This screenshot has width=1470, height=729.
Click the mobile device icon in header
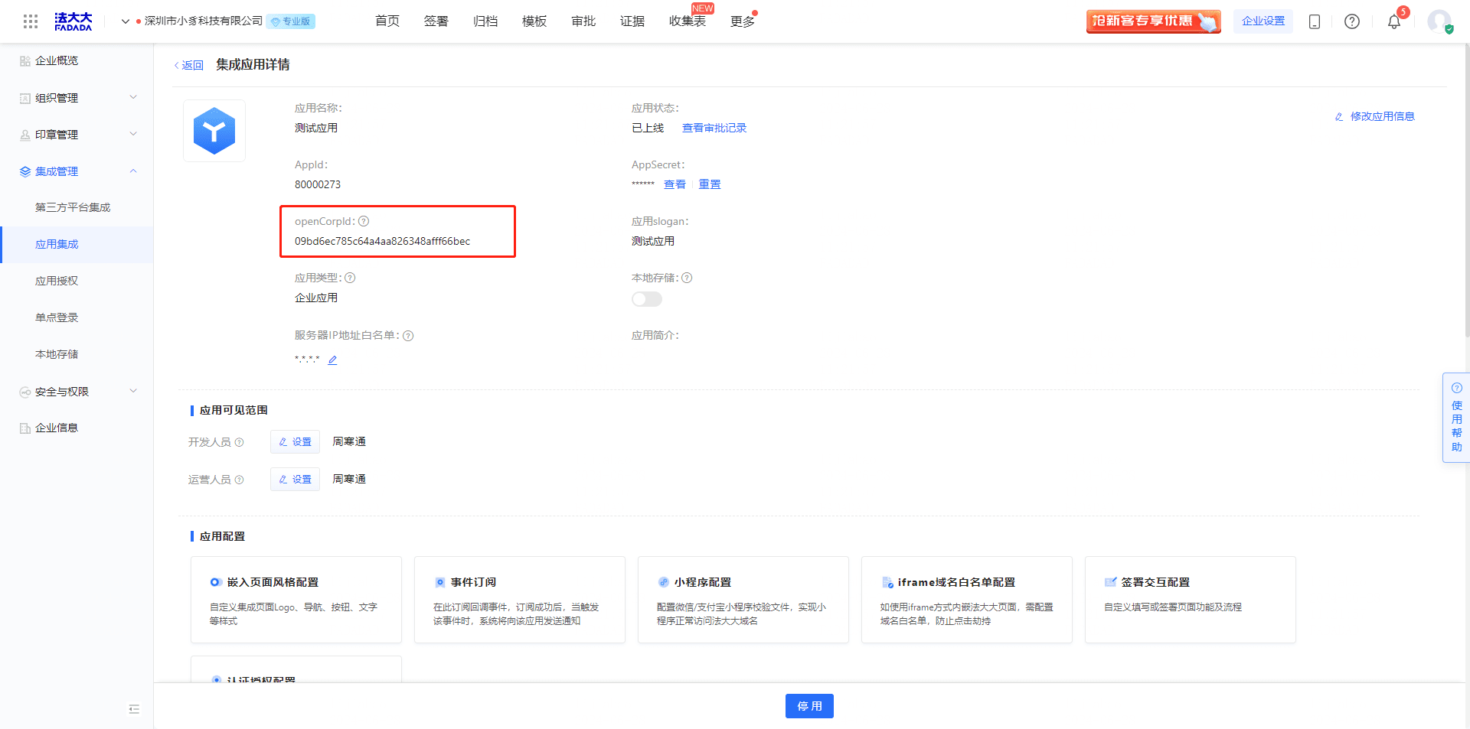tap(1315, 21)
